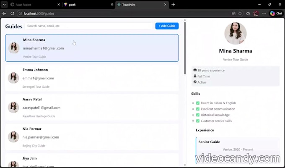Click the emma1@gmail.com email text

[38, 78]
